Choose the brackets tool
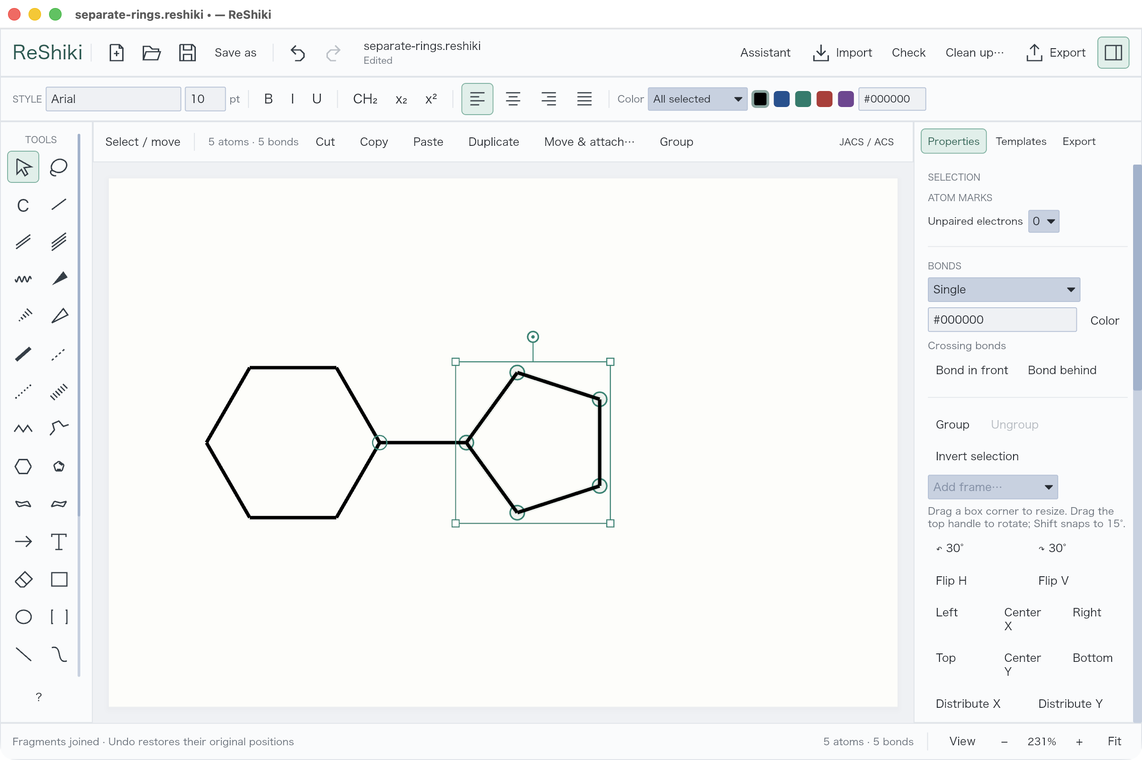Viewport: 1142px width, 760px height. (x=58, y=616)
